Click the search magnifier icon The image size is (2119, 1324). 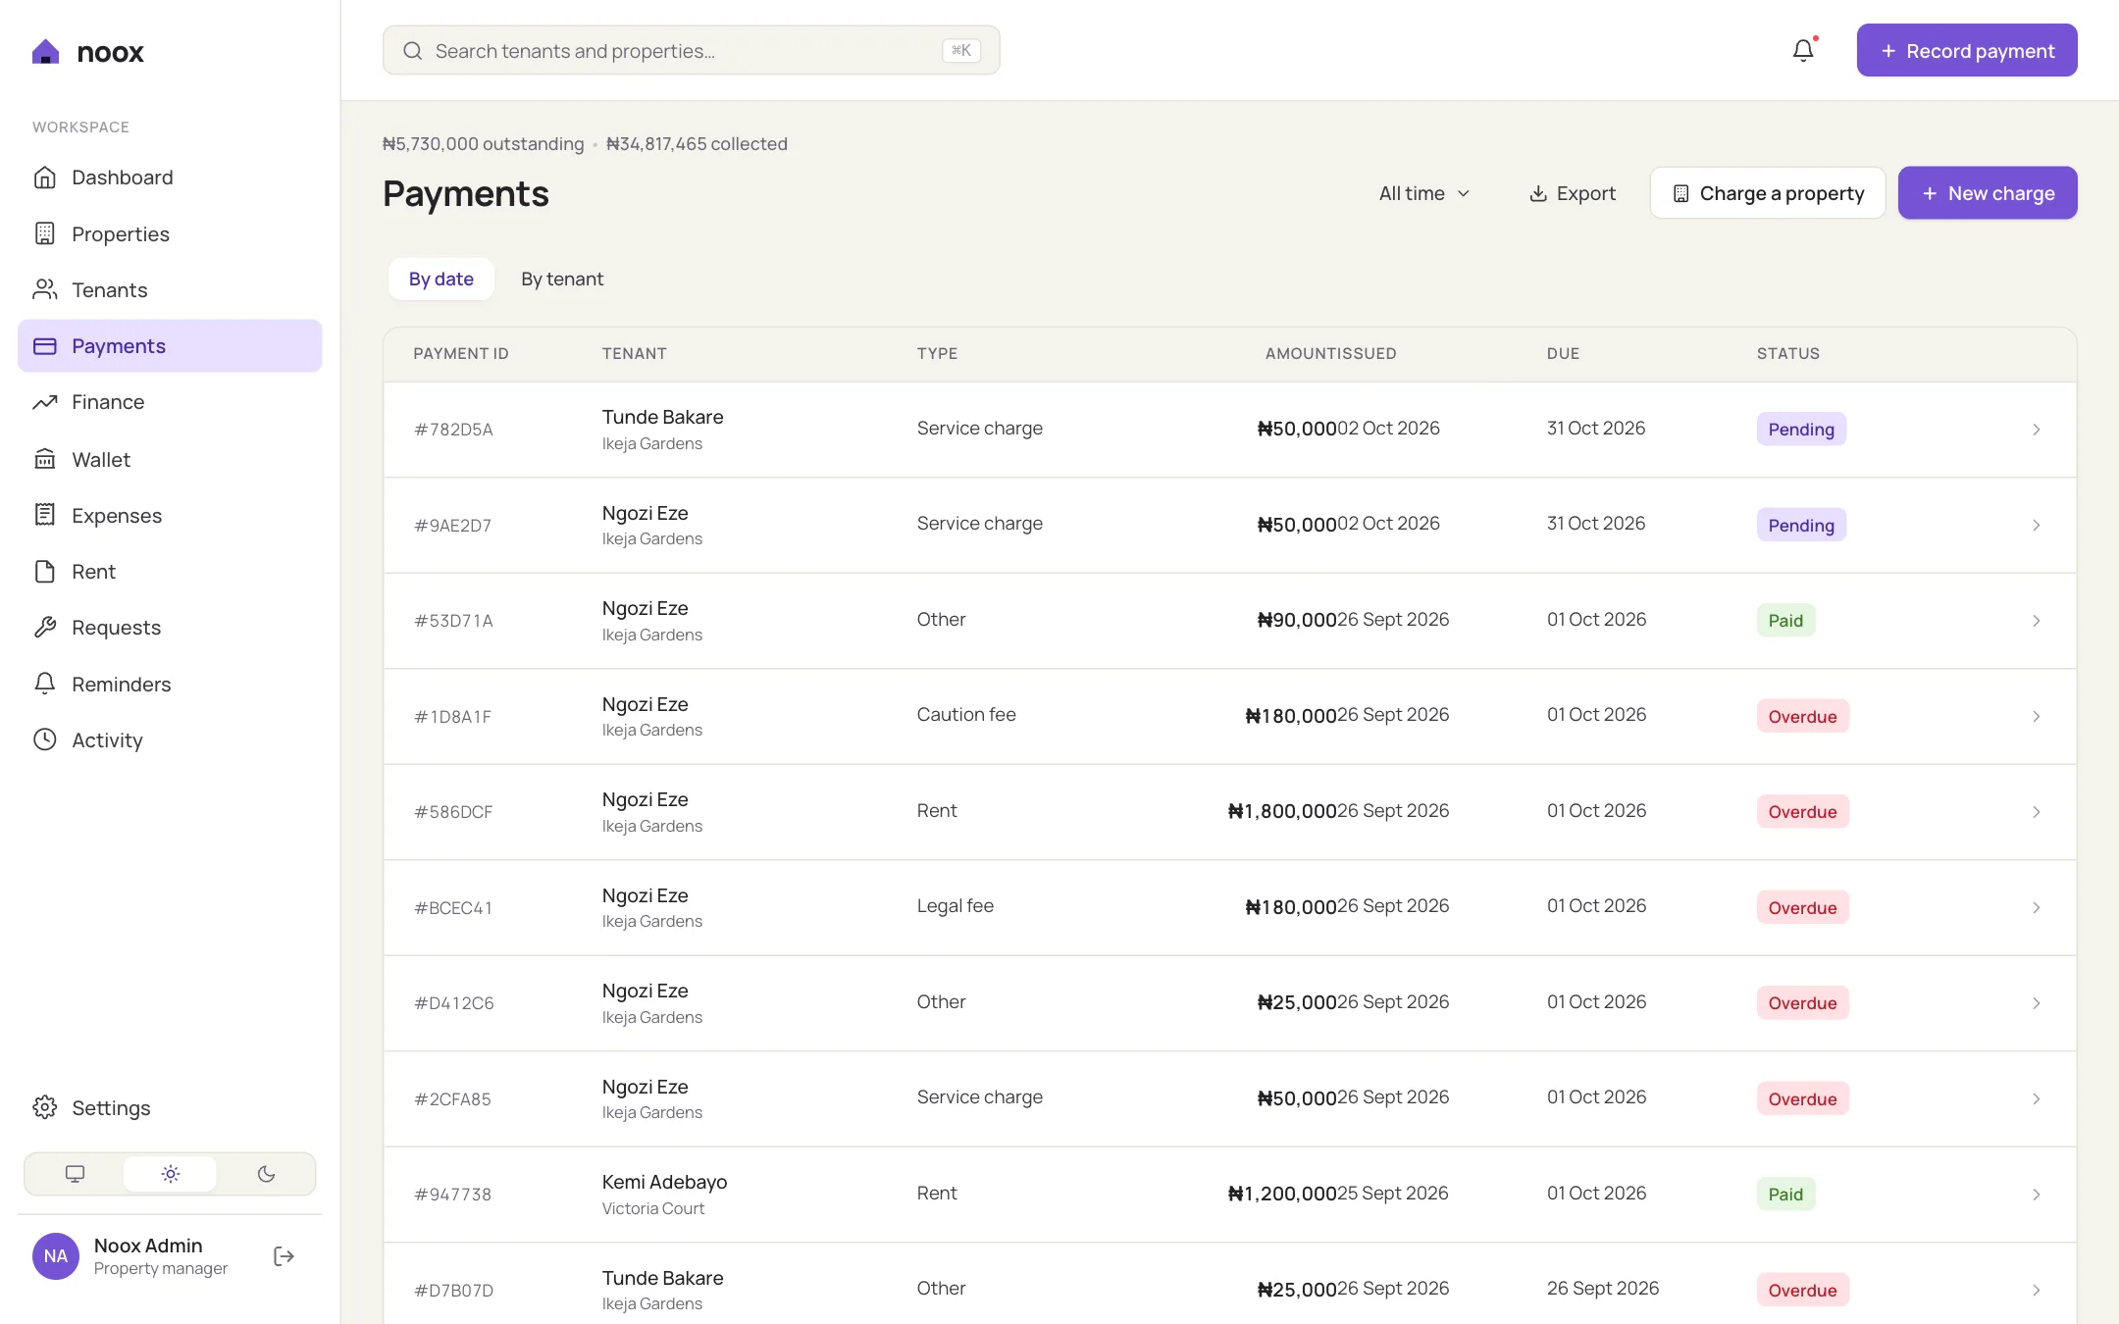(413, 51)
